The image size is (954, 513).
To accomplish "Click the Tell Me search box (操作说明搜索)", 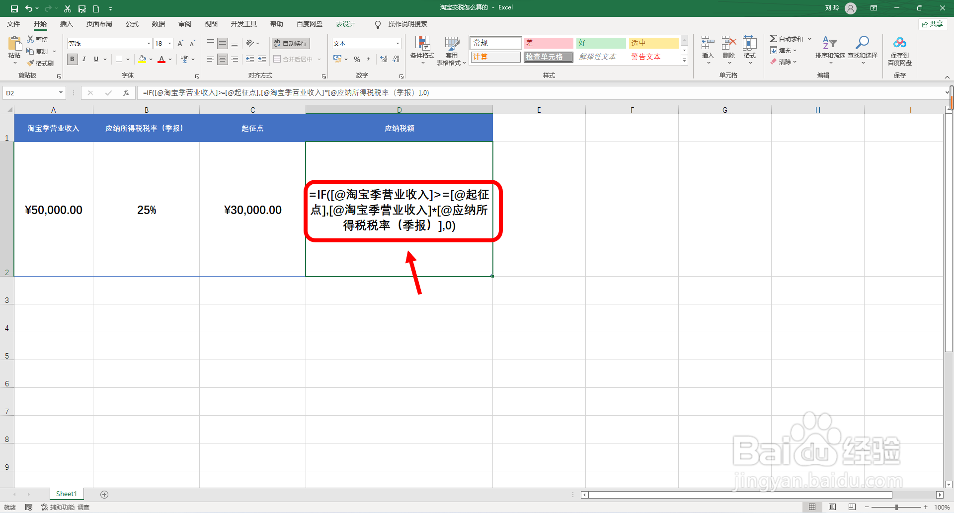I will (x=407, y=24).
